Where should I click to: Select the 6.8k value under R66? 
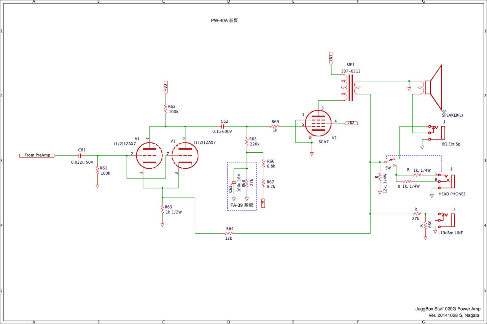tap(271, 166)
